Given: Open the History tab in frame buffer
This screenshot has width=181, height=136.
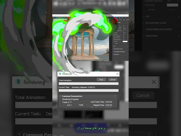Looking at the screenshot, I should (x=121, y=20).
